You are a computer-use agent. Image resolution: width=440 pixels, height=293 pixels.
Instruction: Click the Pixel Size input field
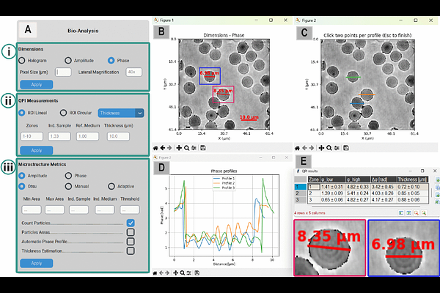coord(62,72)
